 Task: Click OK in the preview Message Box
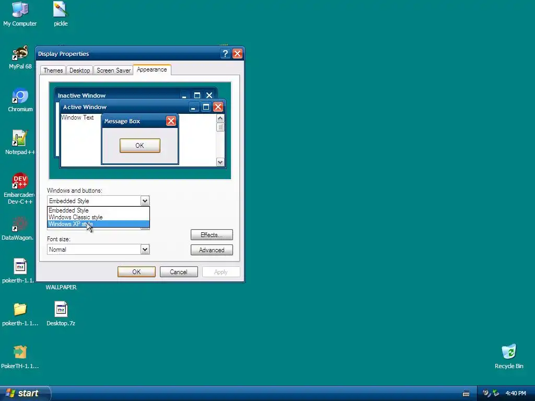[x=140, y=146]
